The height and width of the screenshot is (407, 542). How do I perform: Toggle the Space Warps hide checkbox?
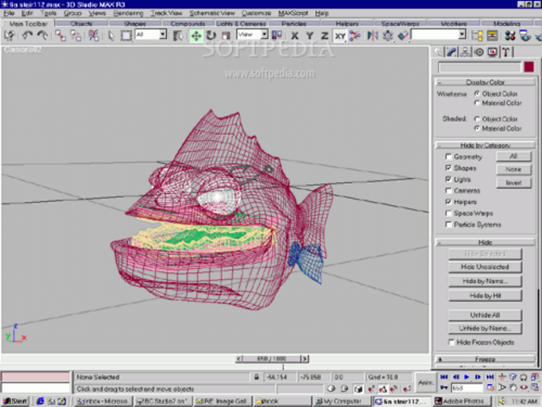tap(448, 213)
